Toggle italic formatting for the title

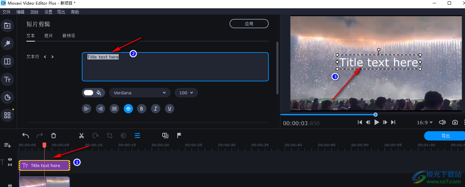point(156,109)
